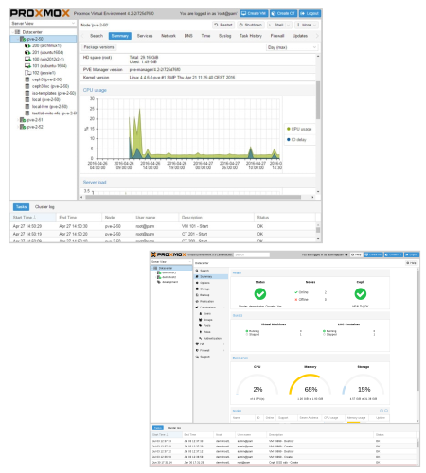Click storage icon of iso-templates (pve-2-50)
This screenshot has width=426, height=473.
pyautogui.click(x=27, y=93)
